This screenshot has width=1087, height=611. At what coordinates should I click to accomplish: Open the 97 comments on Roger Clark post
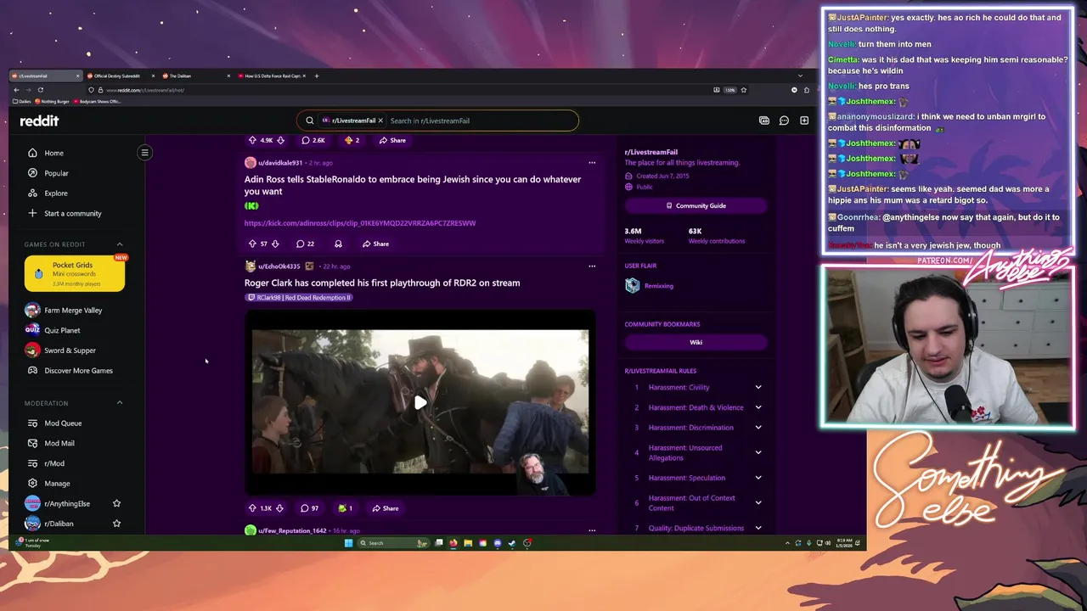click(x=309, y=508)
